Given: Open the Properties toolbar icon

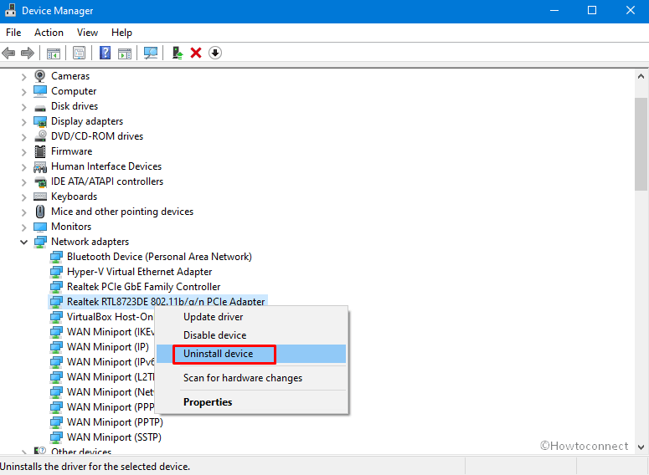Looking at the screenshot, I should tap(79, 53).
